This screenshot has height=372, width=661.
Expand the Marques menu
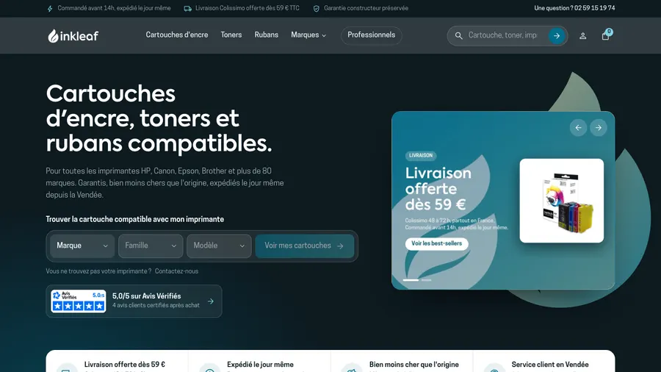pos(308,35)
